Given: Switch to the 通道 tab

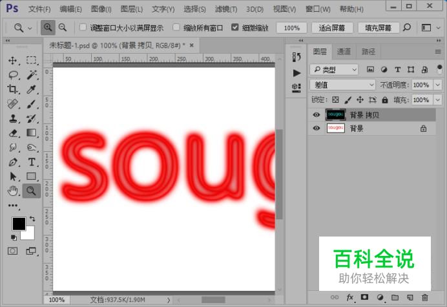Looking at the screenshot, I should tap(344, 52).
